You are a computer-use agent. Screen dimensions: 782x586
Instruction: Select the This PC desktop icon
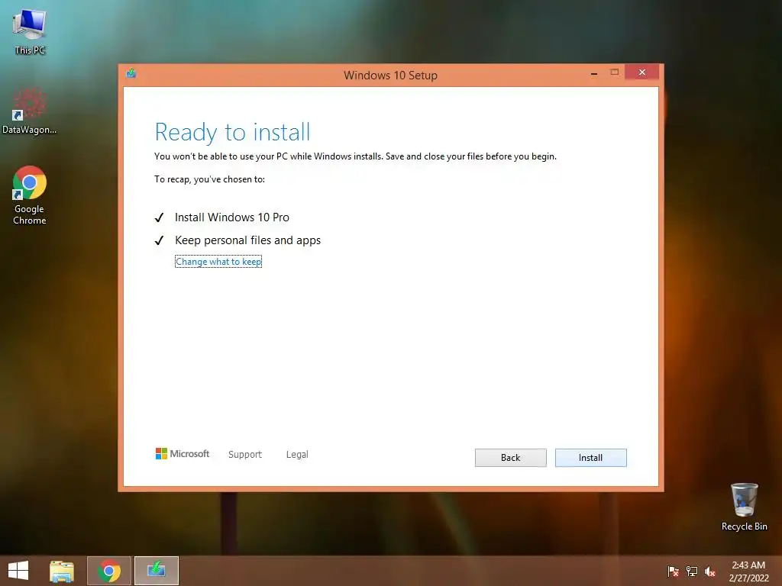[x=30, y=31]
